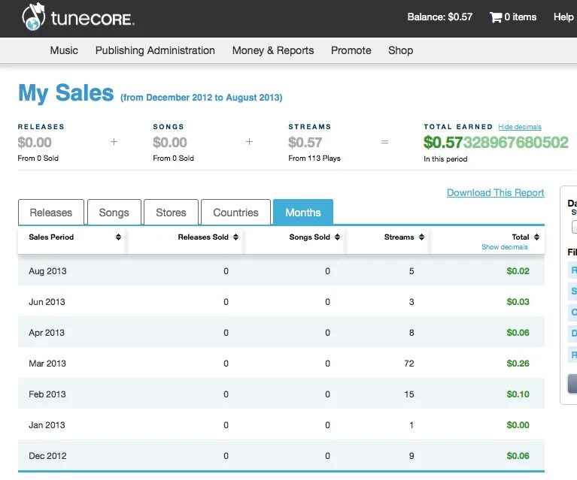Viewport: 577px width, 480px height.
Task: Click the TuneCore logo icon
Action: tap(34, 17)
